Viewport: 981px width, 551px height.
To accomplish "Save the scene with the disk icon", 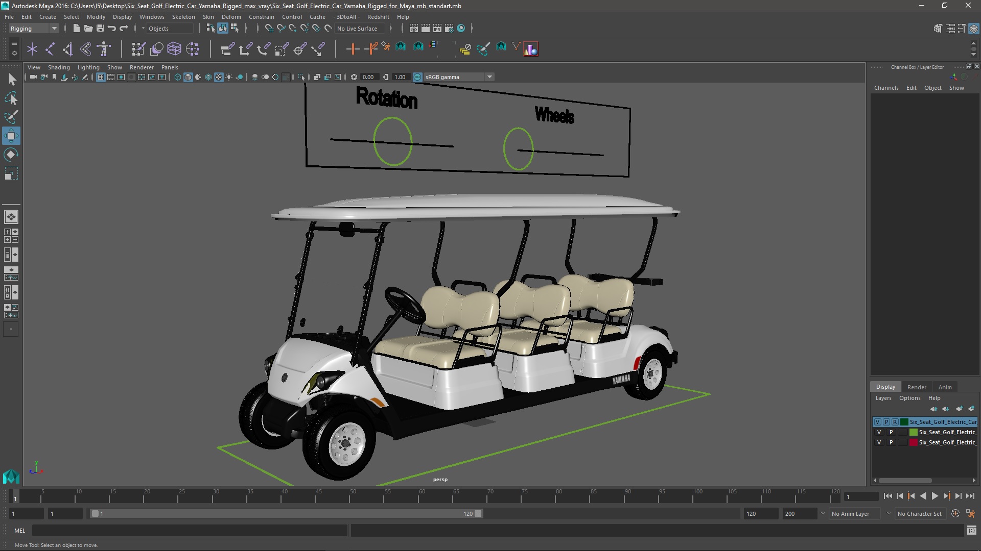I will pyautogui.click(x=100, y=29).
